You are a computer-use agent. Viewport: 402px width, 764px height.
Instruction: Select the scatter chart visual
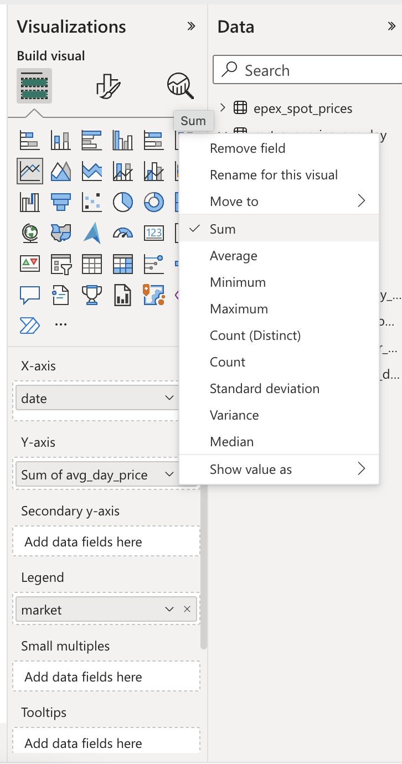(x=92, y=202)
